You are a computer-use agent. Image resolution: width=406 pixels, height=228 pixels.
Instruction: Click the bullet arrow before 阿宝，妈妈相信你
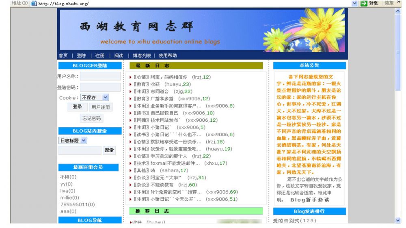pos(130,77)
